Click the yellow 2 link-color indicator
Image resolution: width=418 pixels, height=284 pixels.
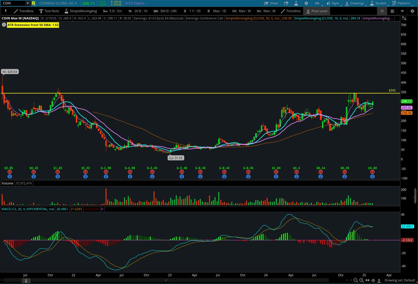[x=33, y=3]
